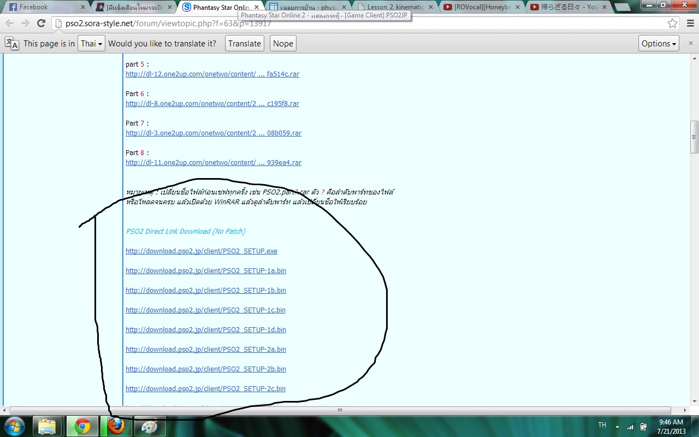Dismiss the translation bar with its X
Viewport: 699px width, 437px height.
[690, 44]
